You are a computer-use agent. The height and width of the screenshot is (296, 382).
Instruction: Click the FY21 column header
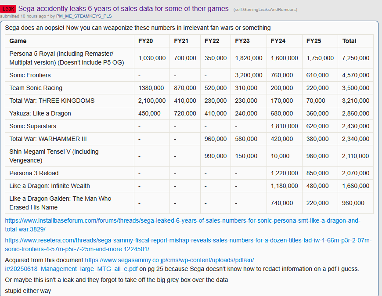tap(181, 41)
